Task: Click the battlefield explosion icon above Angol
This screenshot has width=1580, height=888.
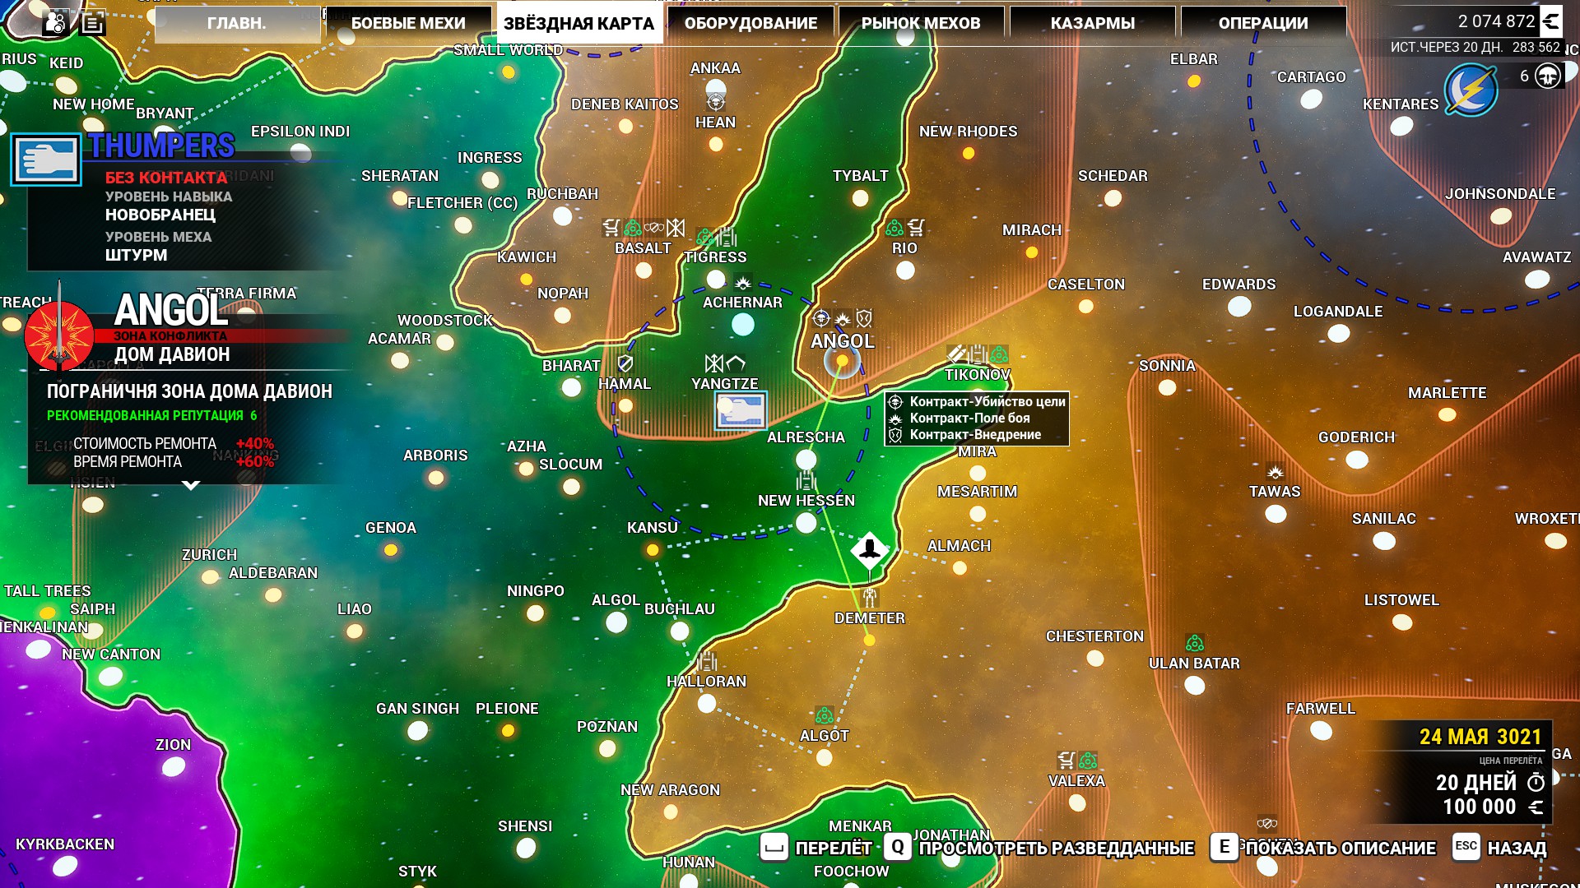Action: pyautogui.click(x=842, y=318)
